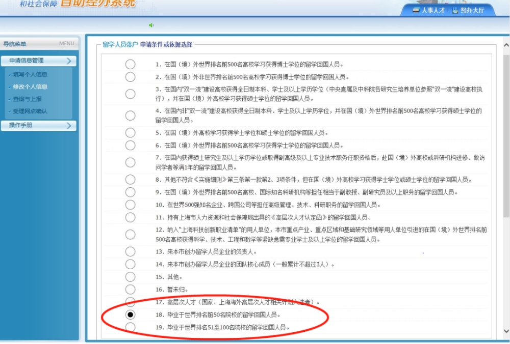Click scrollbar down arrow at right edge

pos(506,331)
